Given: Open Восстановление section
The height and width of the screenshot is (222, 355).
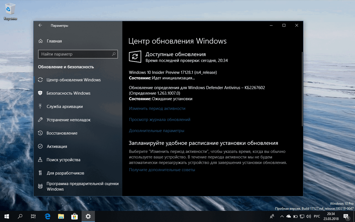Looking at the screenshot, I should 78,133.
